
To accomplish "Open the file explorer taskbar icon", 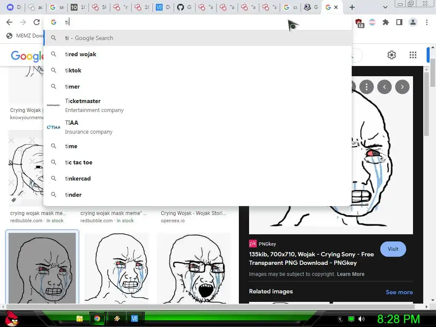I will click(80, 318).
